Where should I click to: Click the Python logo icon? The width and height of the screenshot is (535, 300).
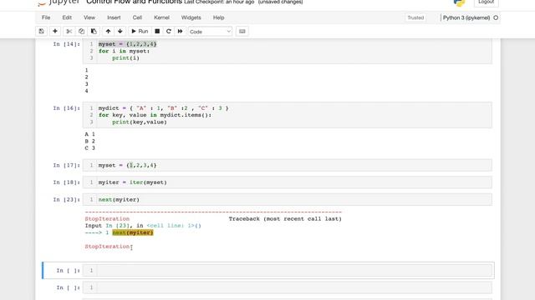click(459, 2)
